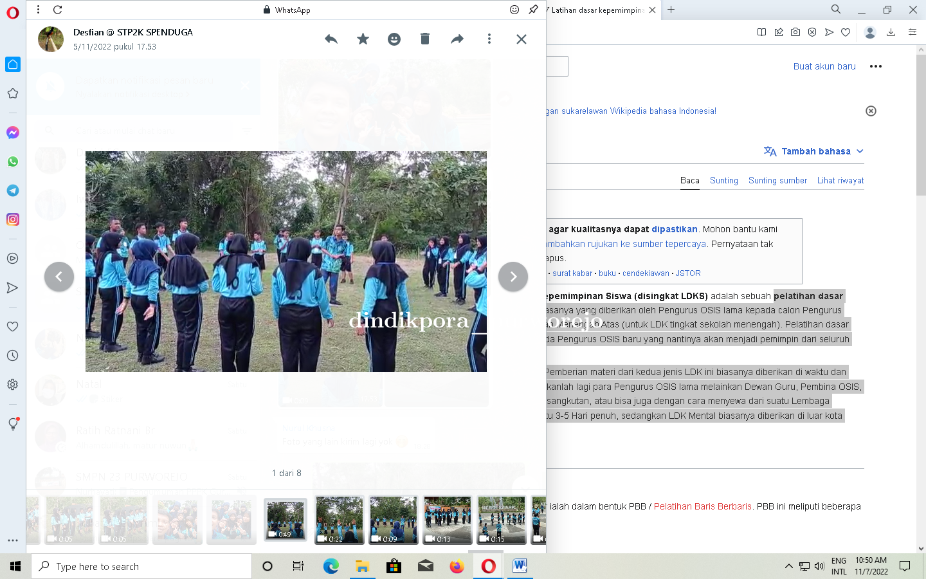Screen dimensions: 926x579
Task: Open the surat kabar link
Action: coord(572,273)
